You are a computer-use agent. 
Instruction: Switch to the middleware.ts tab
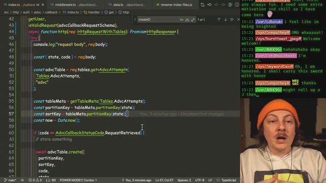[x=74, y=5]
